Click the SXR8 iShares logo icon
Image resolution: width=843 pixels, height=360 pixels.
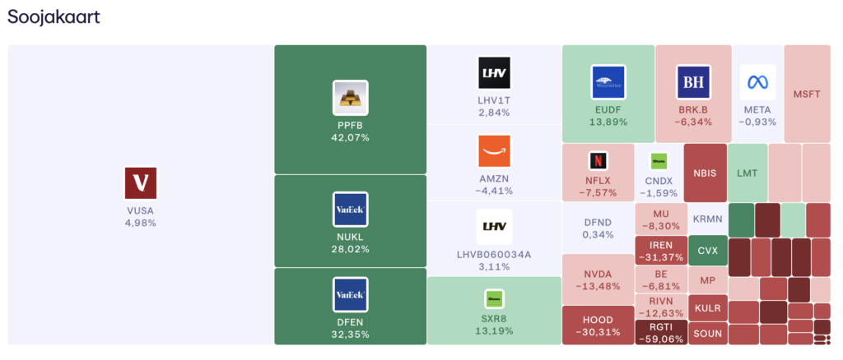(x=494, y=298)
